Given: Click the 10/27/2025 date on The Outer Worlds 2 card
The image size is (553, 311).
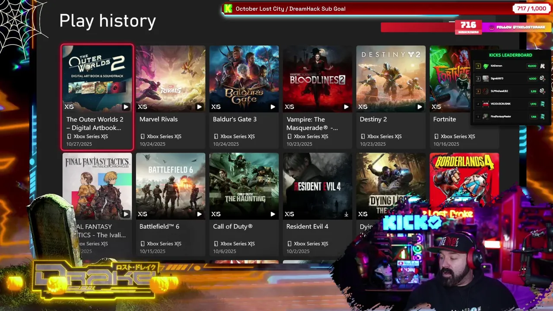Looking at the screenshot, I should tap(79, 144).
